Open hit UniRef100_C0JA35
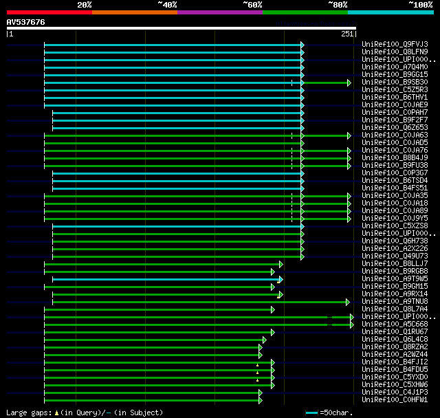This screenshot has height=418, width=440. coord(395,196)
